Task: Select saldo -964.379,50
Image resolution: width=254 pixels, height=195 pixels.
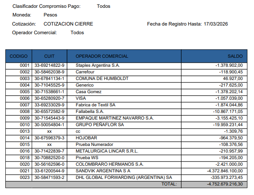Action: coord(231,138)
